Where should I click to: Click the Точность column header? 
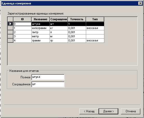coord(77,19)
